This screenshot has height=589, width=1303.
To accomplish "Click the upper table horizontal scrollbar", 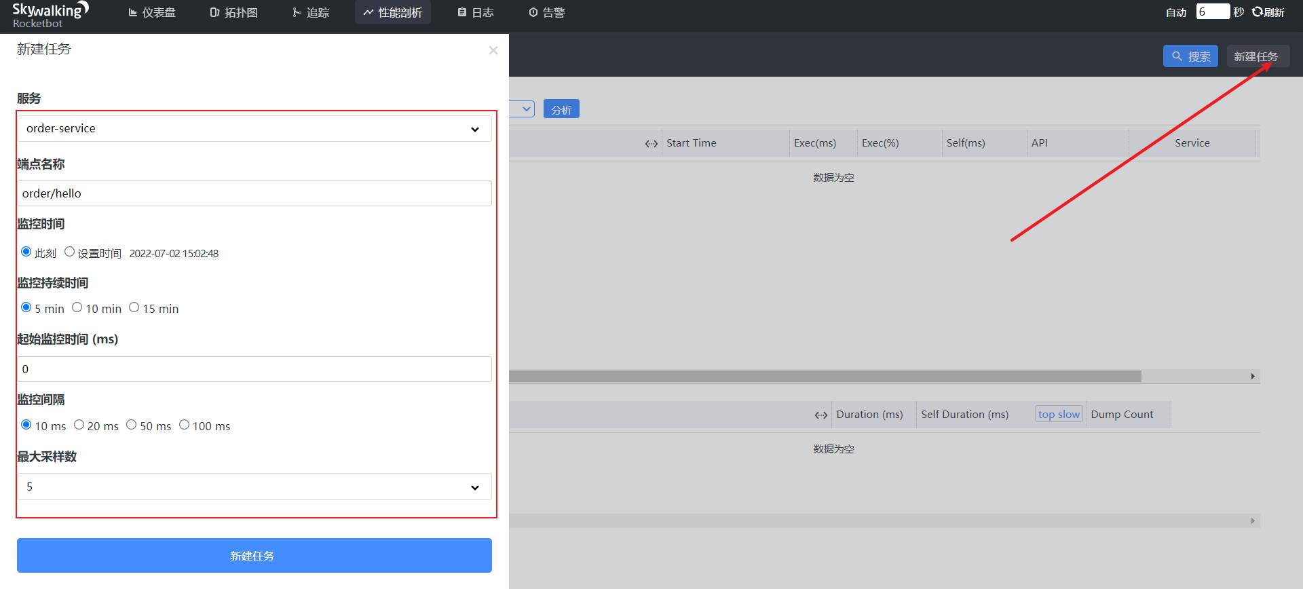I will point(825,376).
